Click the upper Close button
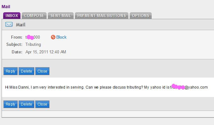 [x=42, y=71]
